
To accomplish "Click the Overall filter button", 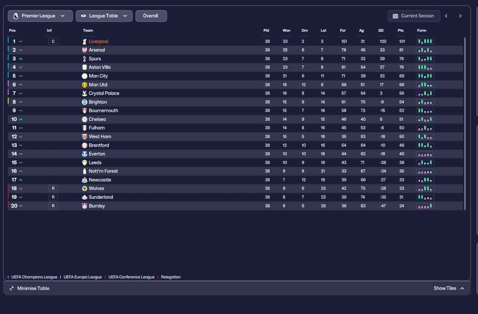I will pyautogui.click(x=151, y=16).
